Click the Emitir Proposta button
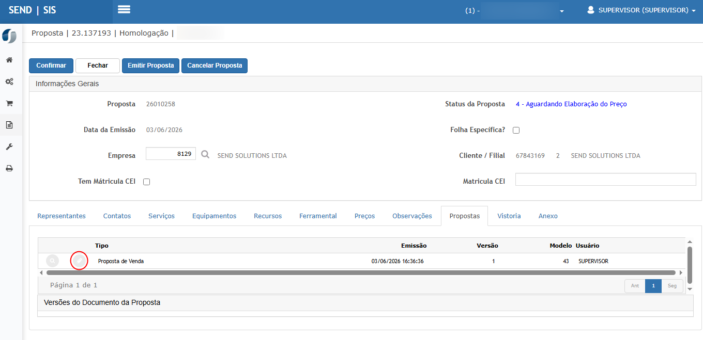The height and width of the screenshot is (340, 703). pyautogui.click(x=150, y=66)
